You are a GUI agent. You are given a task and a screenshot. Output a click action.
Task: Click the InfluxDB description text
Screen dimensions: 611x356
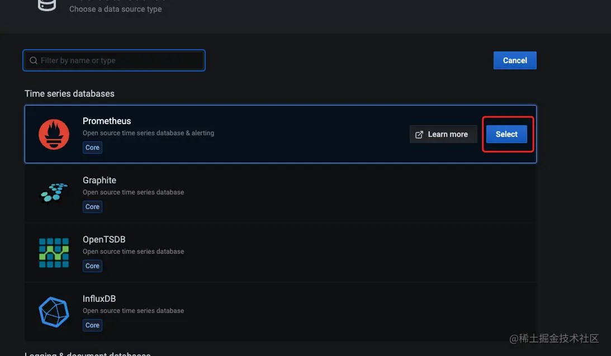133,310
